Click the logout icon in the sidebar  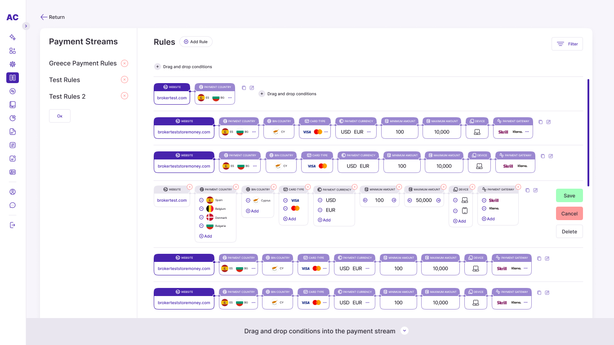click(13, 225)
